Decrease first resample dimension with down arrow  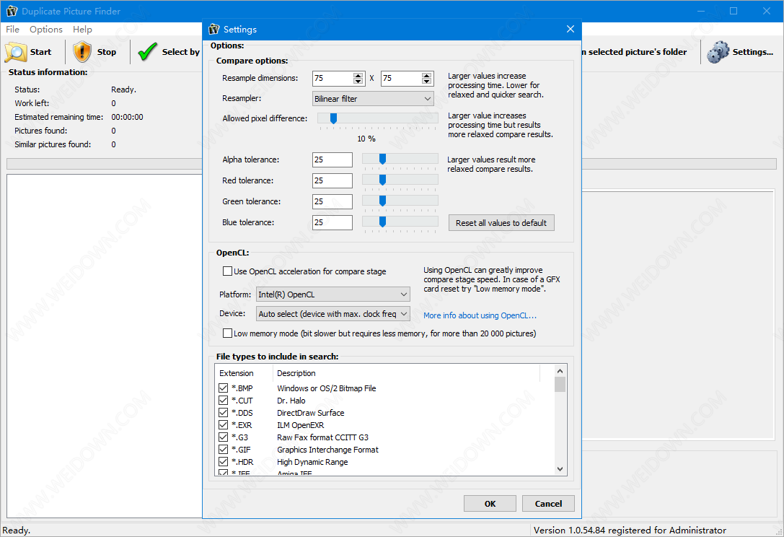pos(358,81)
